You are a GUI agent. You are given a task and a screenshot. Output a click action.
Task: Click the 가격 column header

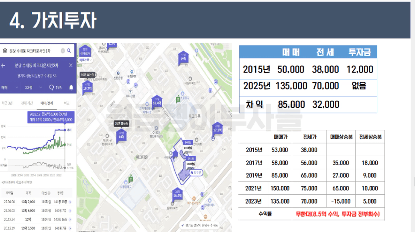28,193
